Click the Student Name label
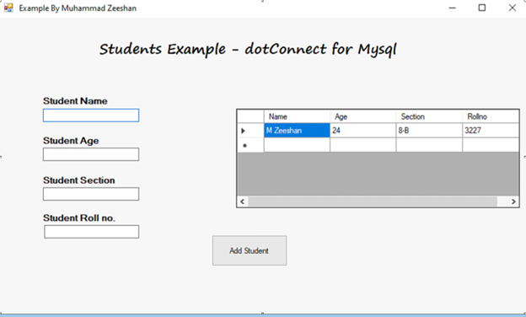This screenshot has width=526, height=317. (x=75, y=101)
